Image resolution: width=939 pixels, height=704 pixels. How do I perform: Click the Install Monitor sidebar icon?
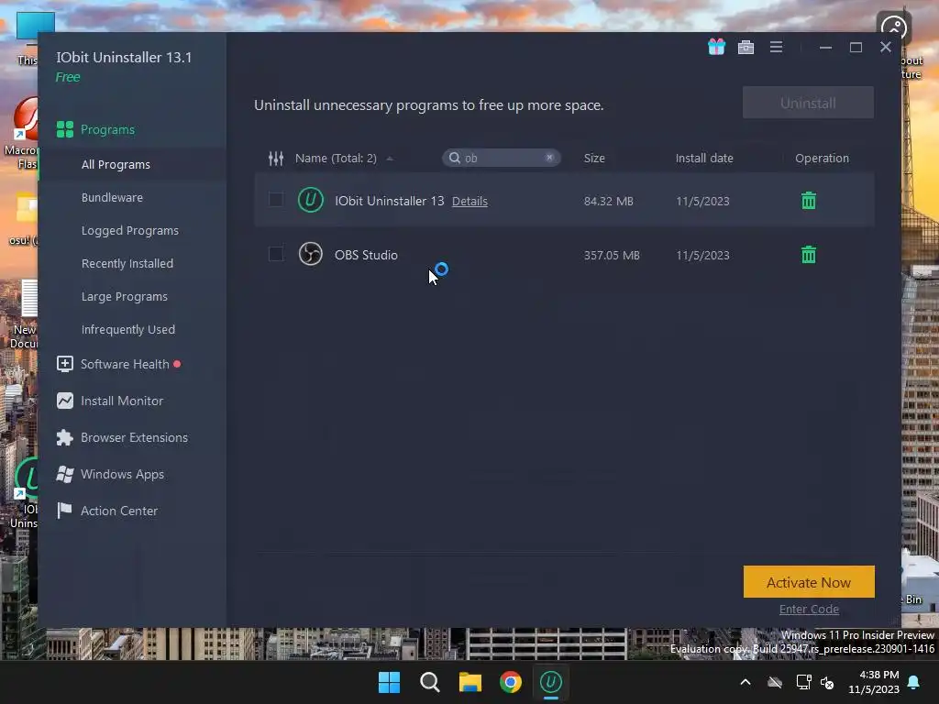click(65, 401)
